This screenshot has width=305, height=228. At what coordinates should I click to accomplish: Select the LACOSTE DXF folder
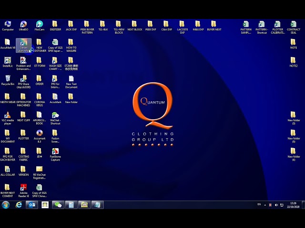pos(183,28)
